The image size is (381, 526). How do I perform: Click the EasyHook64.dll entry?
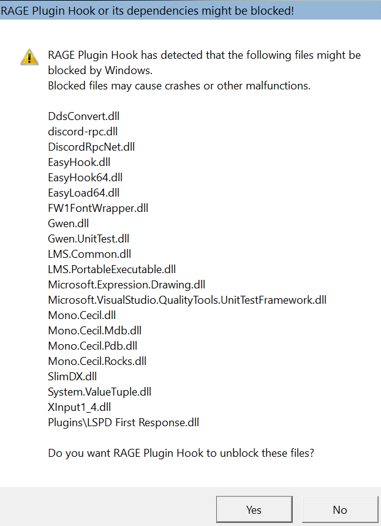(85, 178)
